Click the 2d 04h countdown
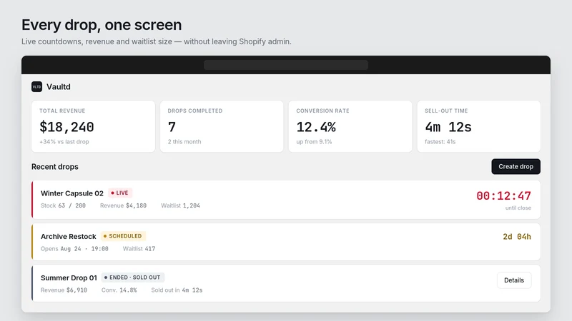Image resolution: width=572 pixels, height=321 pixels. pos(517,237)
